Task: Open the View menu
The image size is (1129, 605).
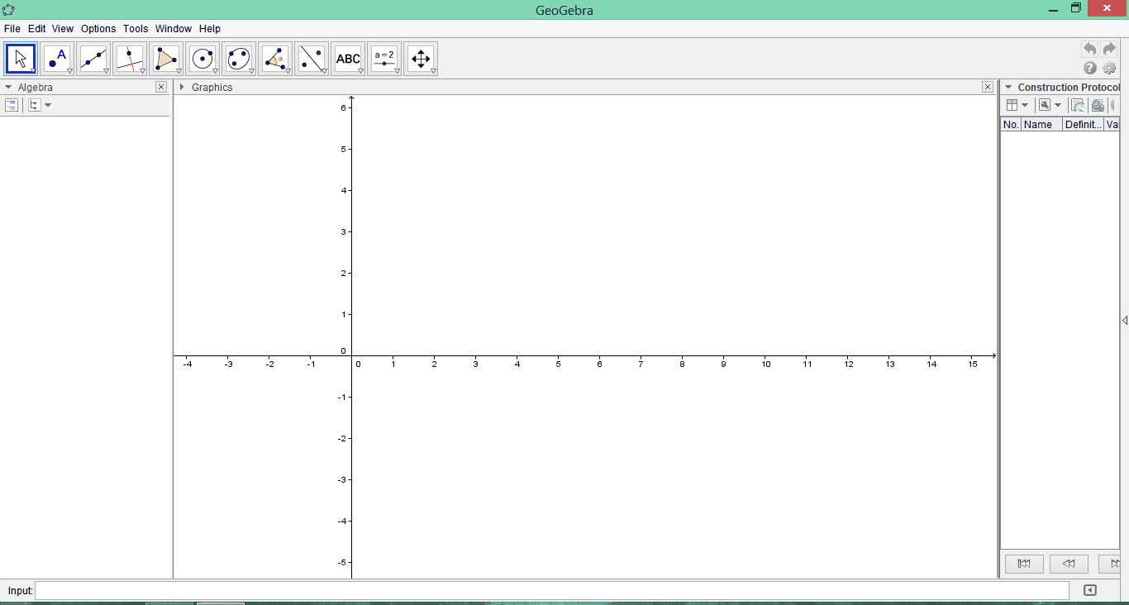Action: pos(63,28)
